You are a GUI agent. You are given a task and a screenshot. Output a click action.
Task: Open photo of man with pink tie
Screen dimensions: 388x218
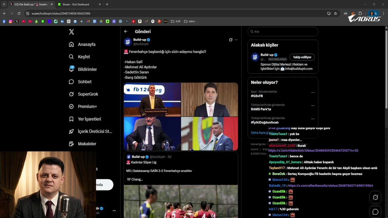tap(209, 100)
